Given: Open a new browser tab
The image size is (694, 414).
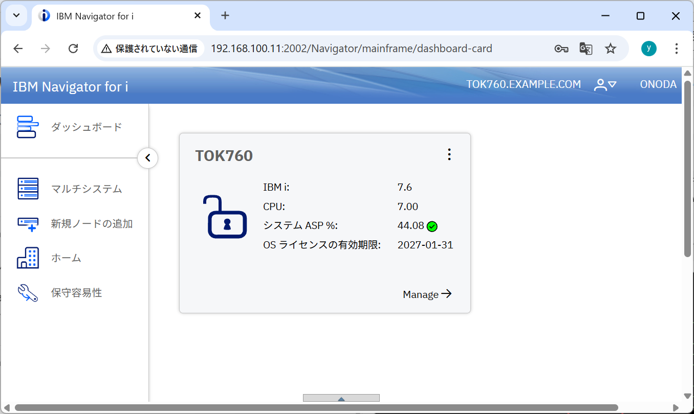Looking at the screenshot, I should pyautogui.click(x=225, y=15).
